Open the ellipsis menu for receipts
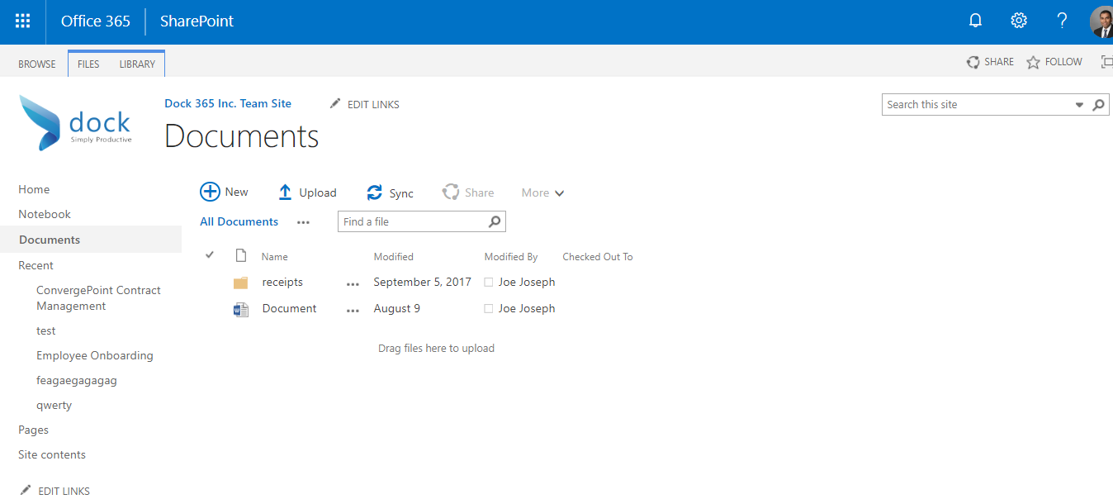Viewport: 1113px width, 499px height. pos(353,283)
